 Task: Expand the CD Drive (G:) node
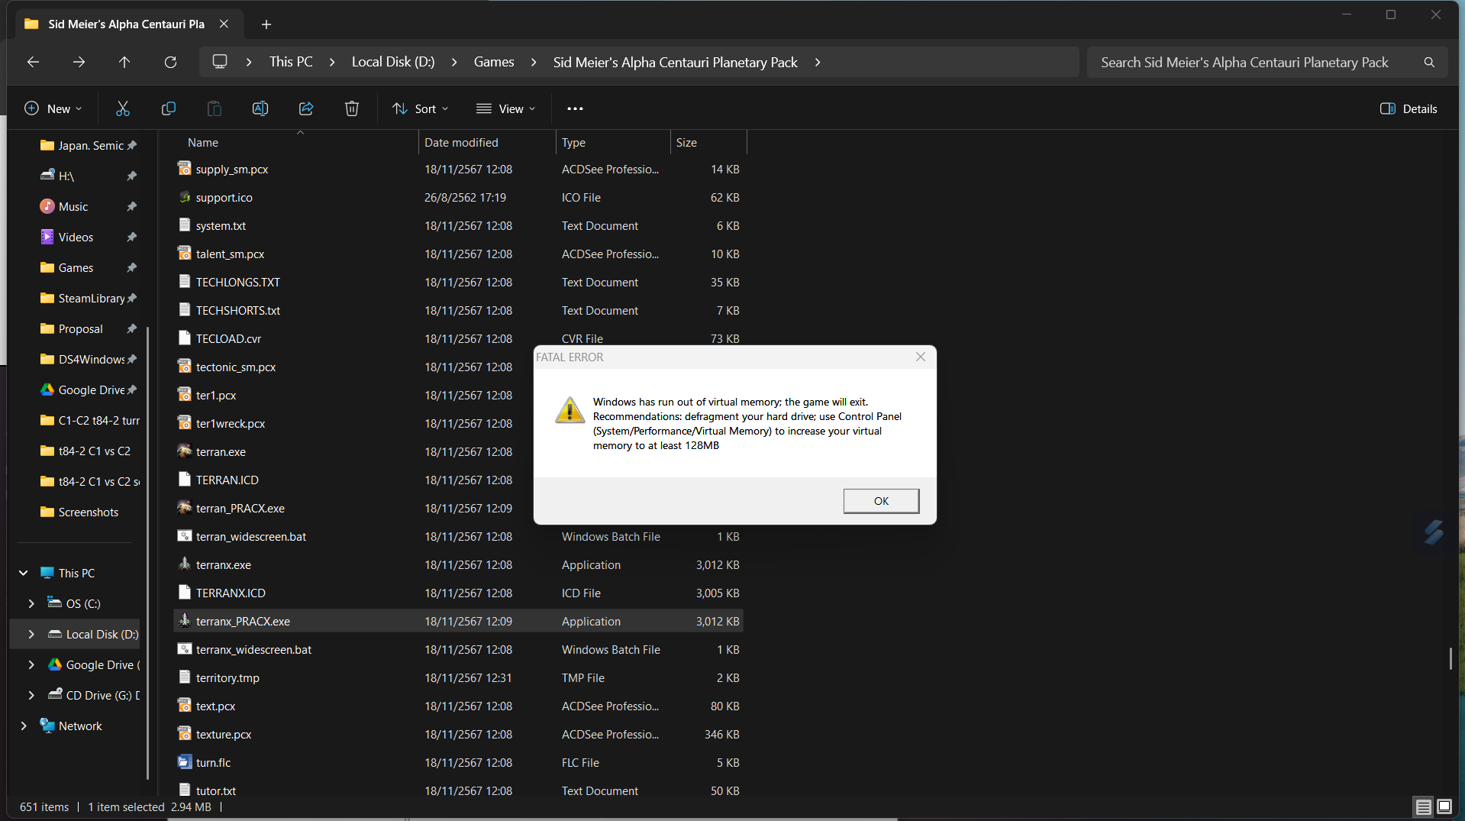[x=31, y=695]
